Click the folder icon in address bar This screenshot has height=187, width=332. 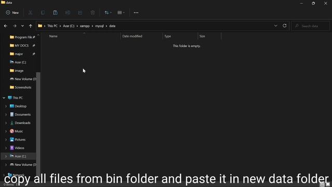coord(40,26)
